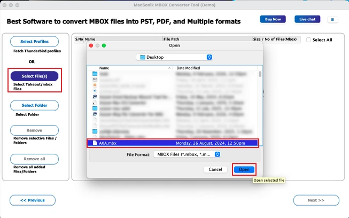
Task: Tick the Select All checkbox
Action: tap(308, 40)
